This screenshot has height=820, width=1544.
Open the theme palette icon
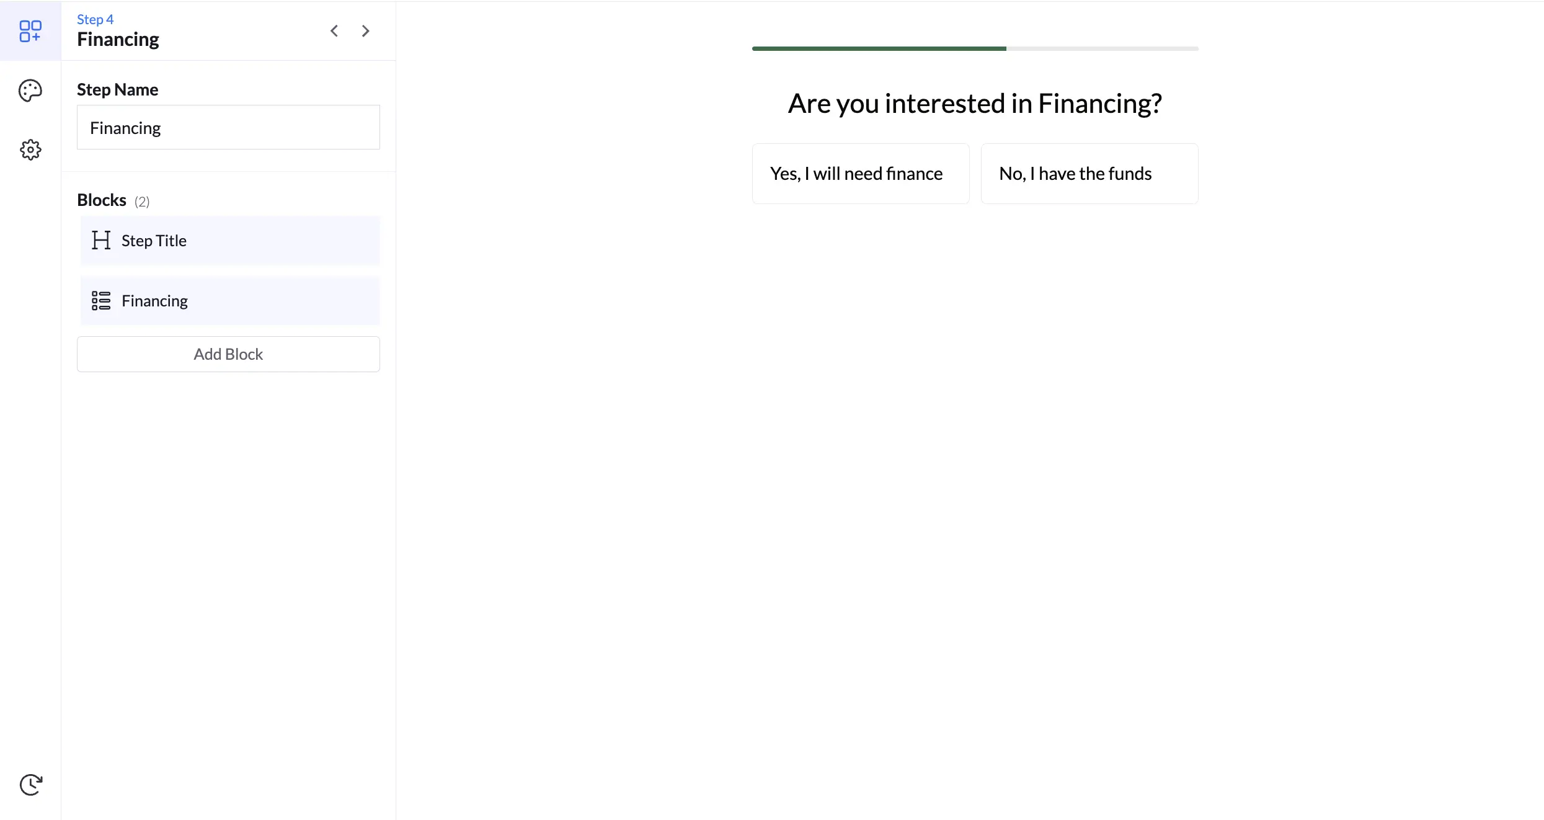click(x=30, y=91)
